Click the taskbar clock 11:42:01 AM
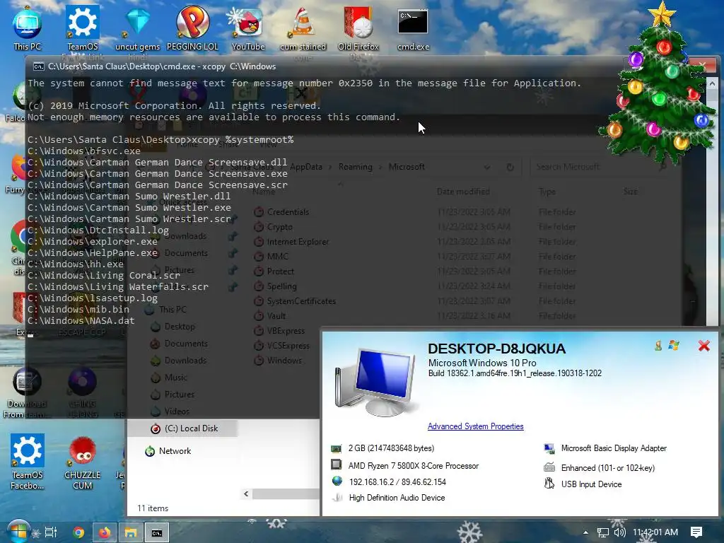This screenshot has height=543, width=724. [655, 532]
